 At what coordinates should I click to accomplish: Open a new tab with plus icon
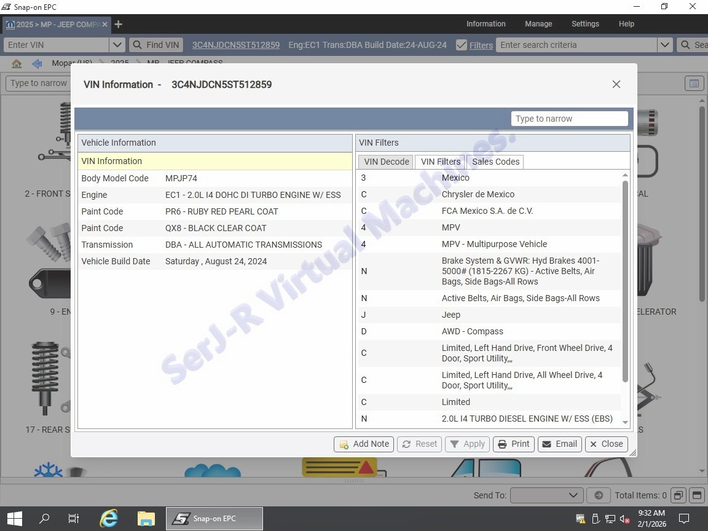click(x=119, y=24)
